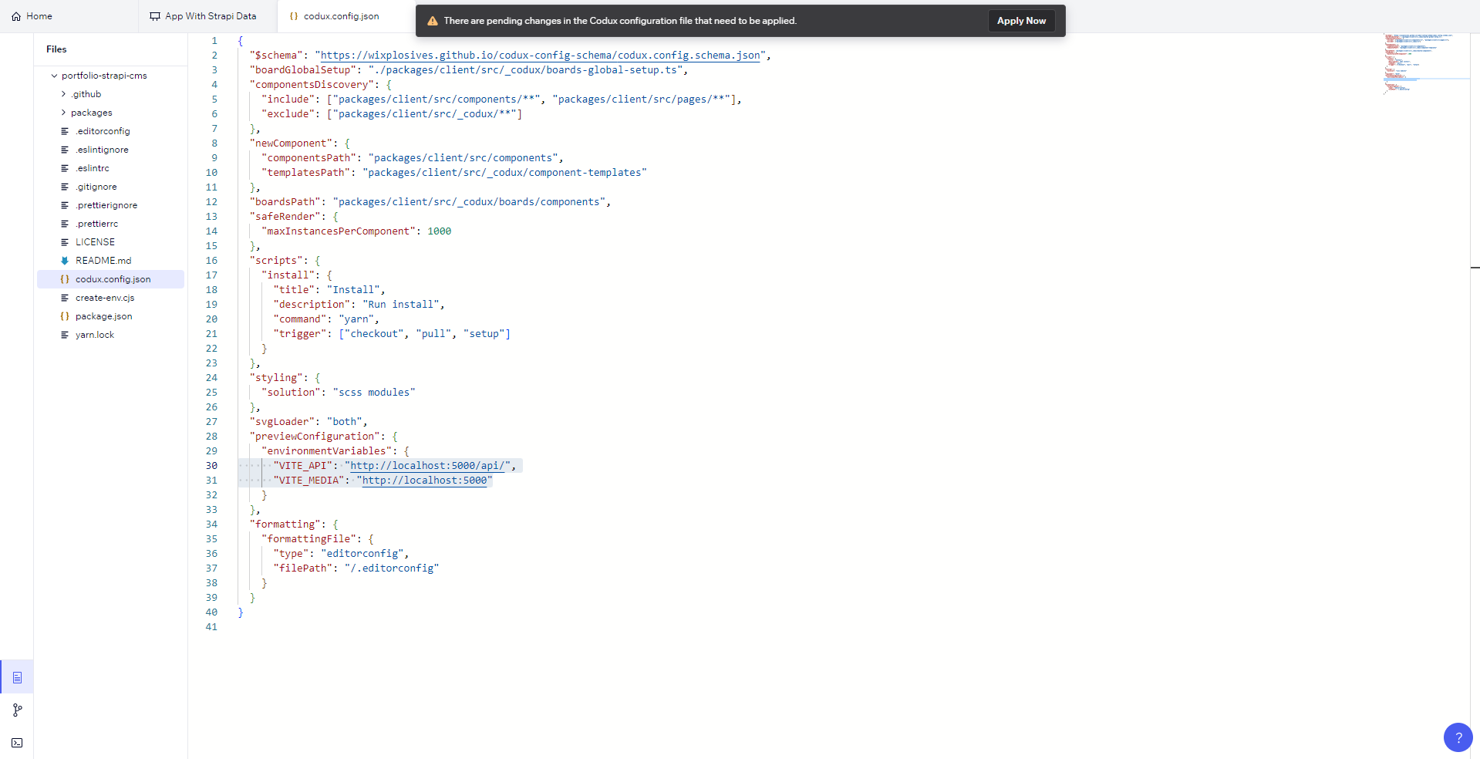Viewport: 1480px width, 759px height.
Task: Click the file icon beside .eslintignore
Action: pos(65,150)
